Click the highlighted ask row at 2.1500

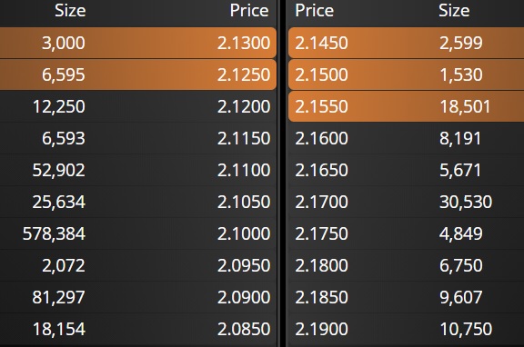(406, 74)
